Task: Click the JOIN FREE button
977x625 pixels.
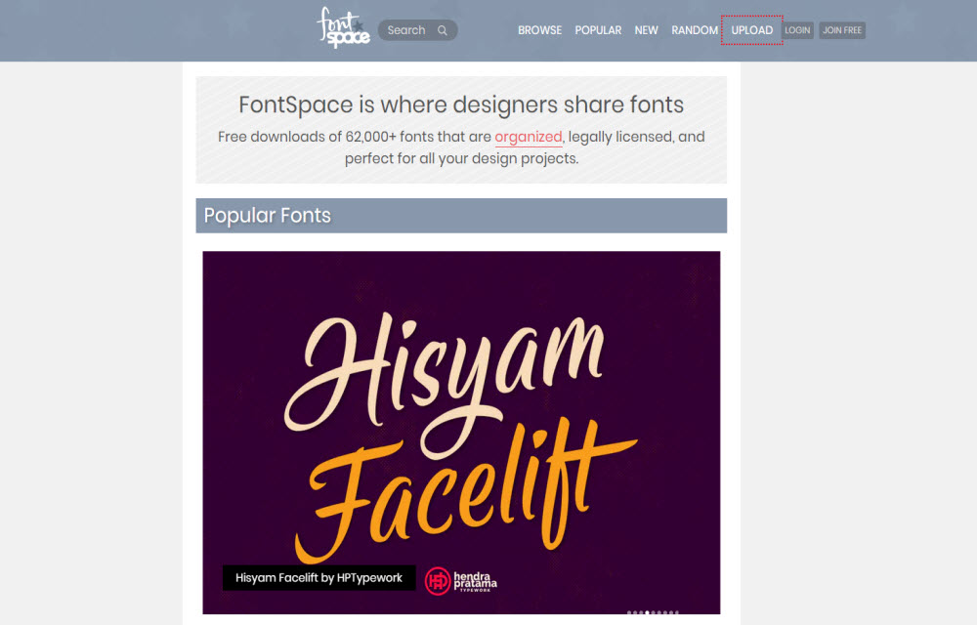Action: [842, 30]
